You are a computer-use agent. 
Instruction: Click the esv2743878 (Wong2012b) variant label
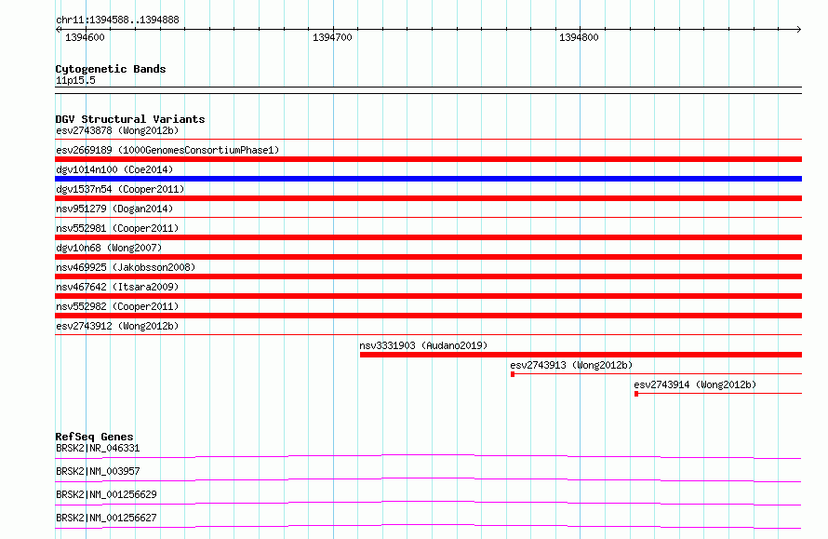point(117,130)
